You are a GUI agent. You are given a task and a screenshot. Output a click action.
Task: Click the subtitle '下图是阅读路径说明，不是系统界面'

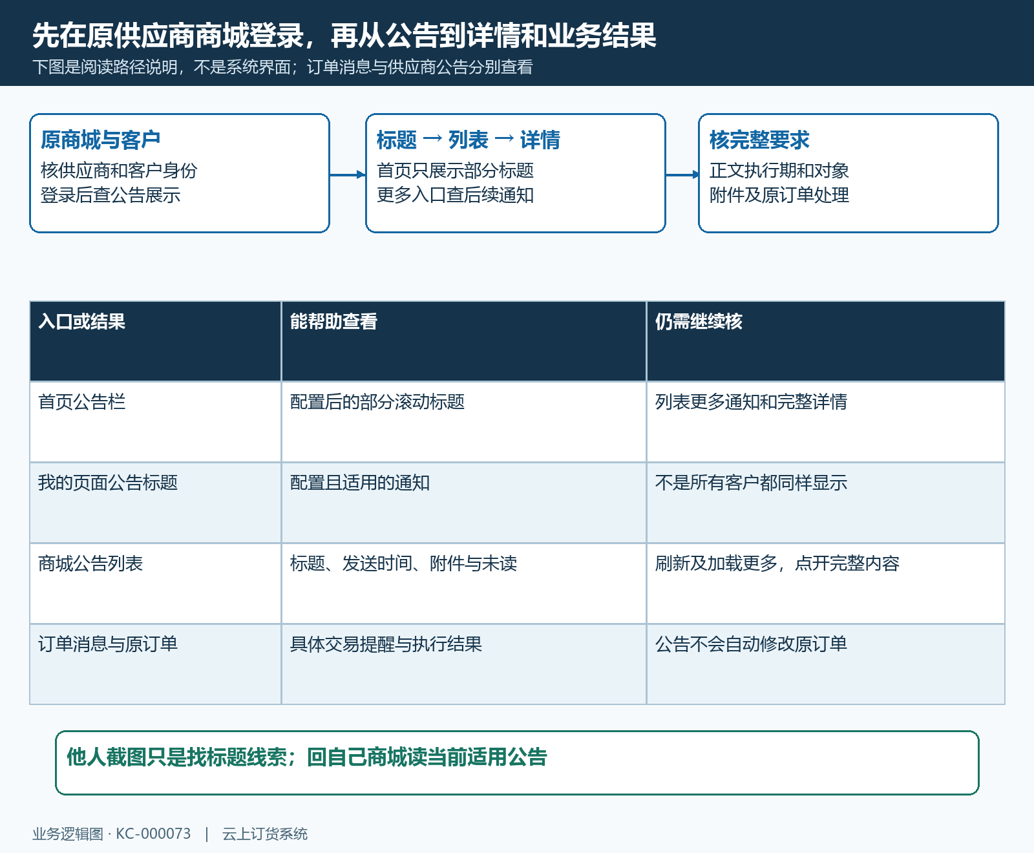(162, 67)
